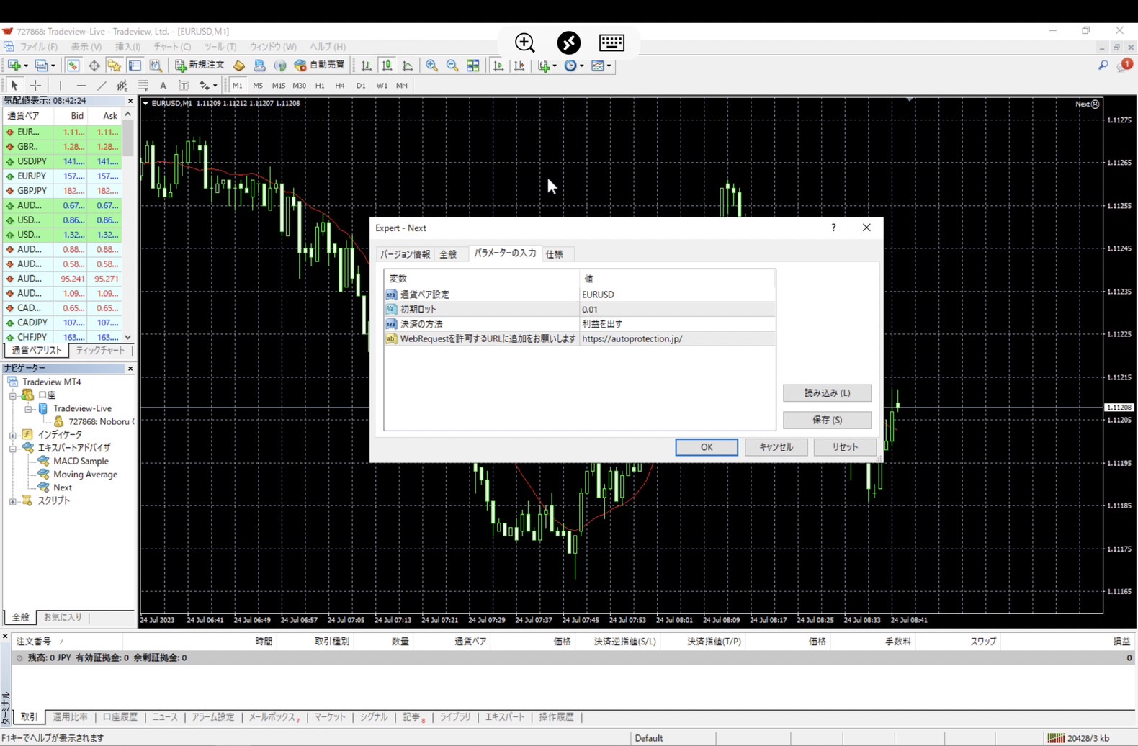This screenshot has height=746, width=1138.
Task: Switch to バージョン情報 tab in Expert dialog
Action: point(405,254)
